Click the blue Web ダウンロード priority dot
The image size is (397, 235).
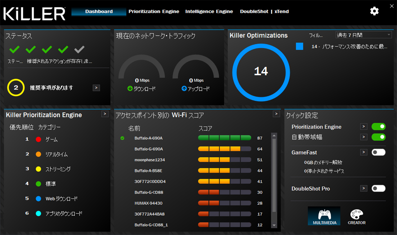pyautogui.click(x=38, y=199)
